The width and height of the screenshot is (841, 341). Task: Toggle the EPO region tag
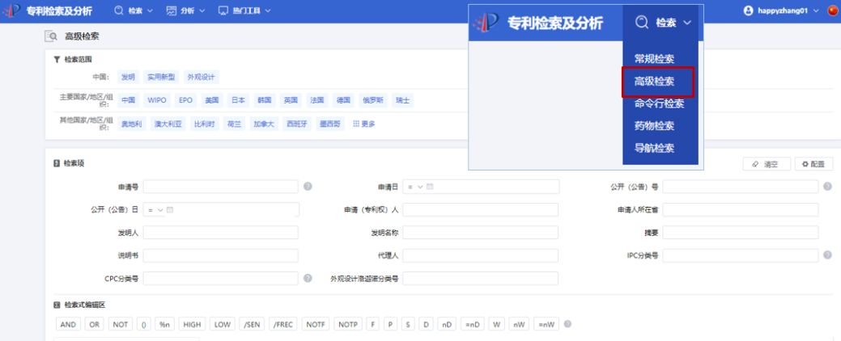point(185,100)
